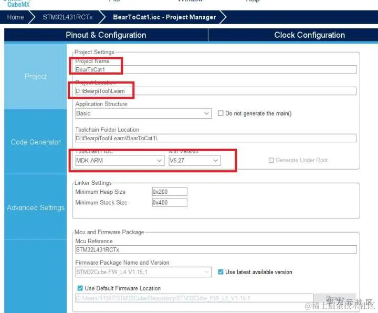Open the Code Generator side tab
378x313 pixels.
pos(36,142)
